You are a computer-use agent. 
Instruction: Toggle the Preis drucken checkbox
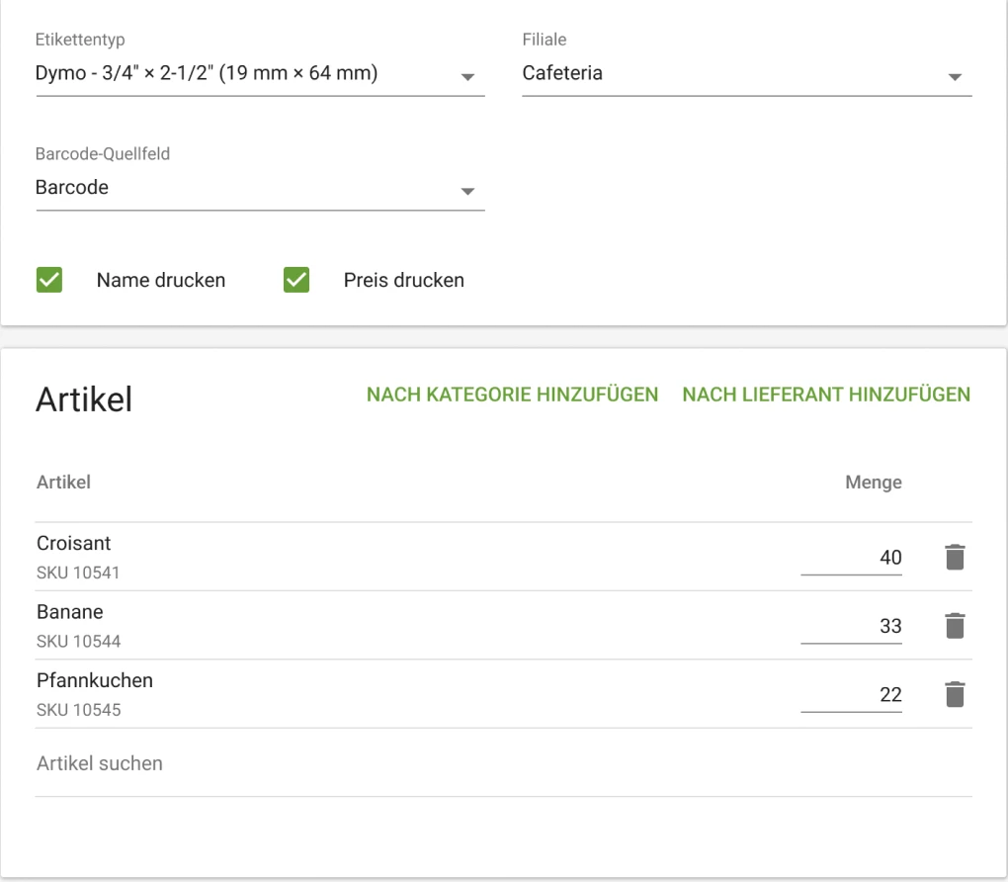click(x=296, y=280)
